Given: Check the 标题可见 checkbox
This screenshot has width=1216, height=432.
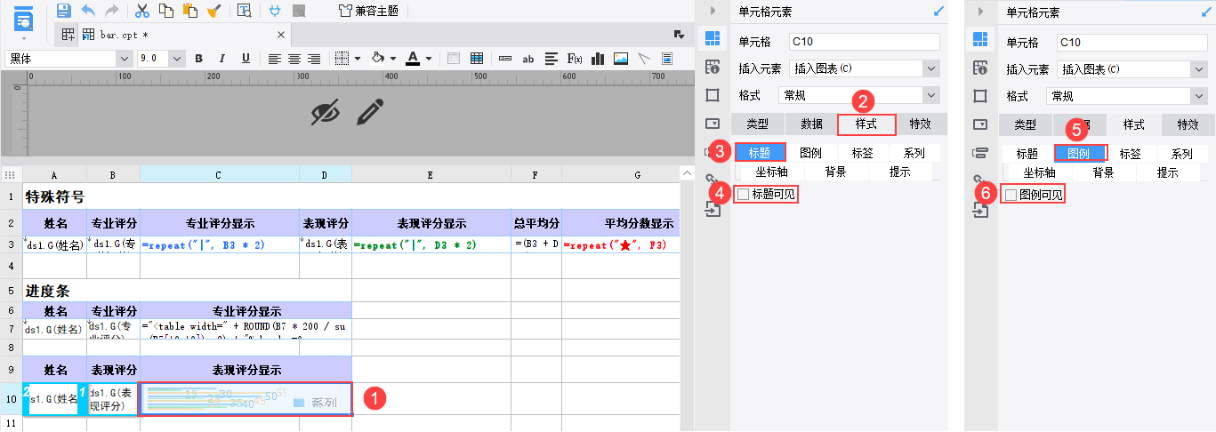Looking at the screenshot, I should tap(744, 194).
